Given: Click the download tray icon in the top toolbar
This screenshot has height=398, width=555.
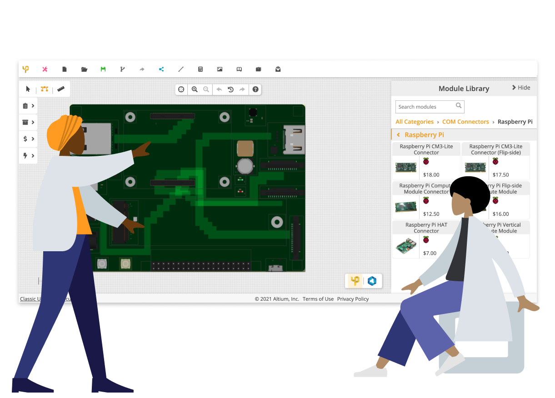Looking at the screenshot, I should (278, 69).
